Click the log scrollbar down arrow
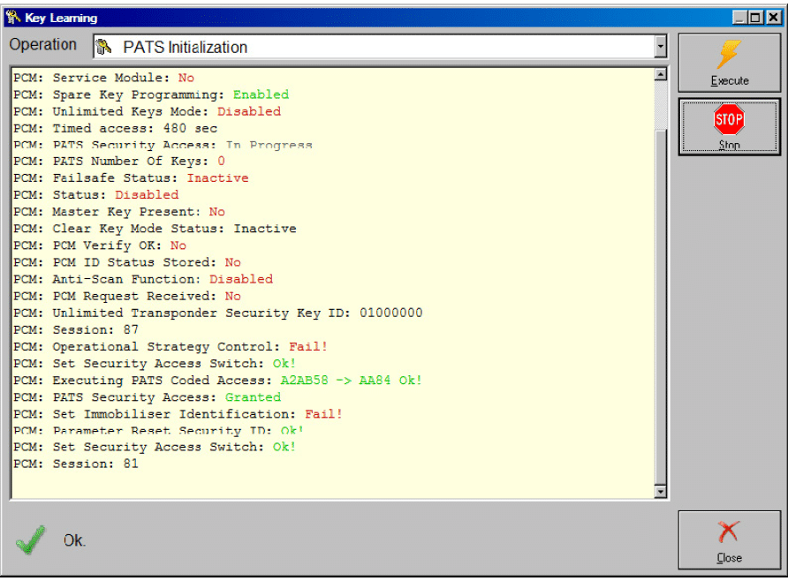This screenshot has width=788, height=581. (660, 492)
